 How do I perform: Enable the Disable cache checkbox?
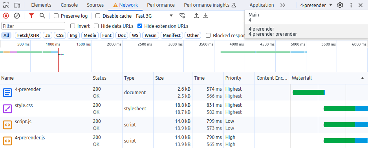tap(98, 16)
